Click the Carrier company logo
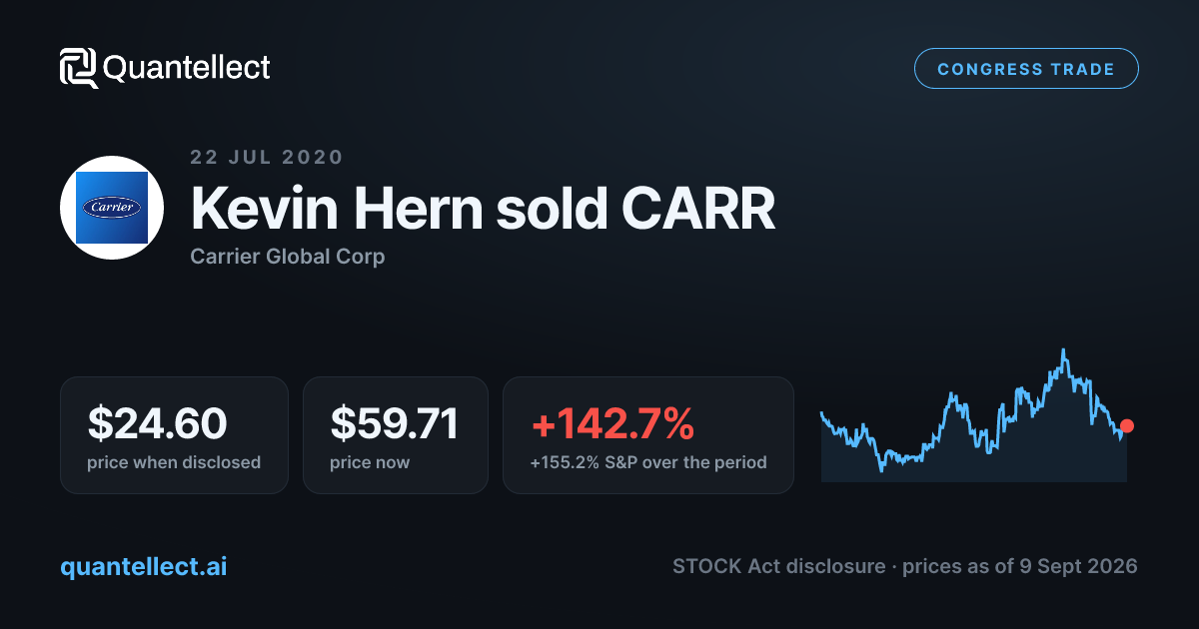The width and height of the screenshot is (1199, 629). [112, 208]
